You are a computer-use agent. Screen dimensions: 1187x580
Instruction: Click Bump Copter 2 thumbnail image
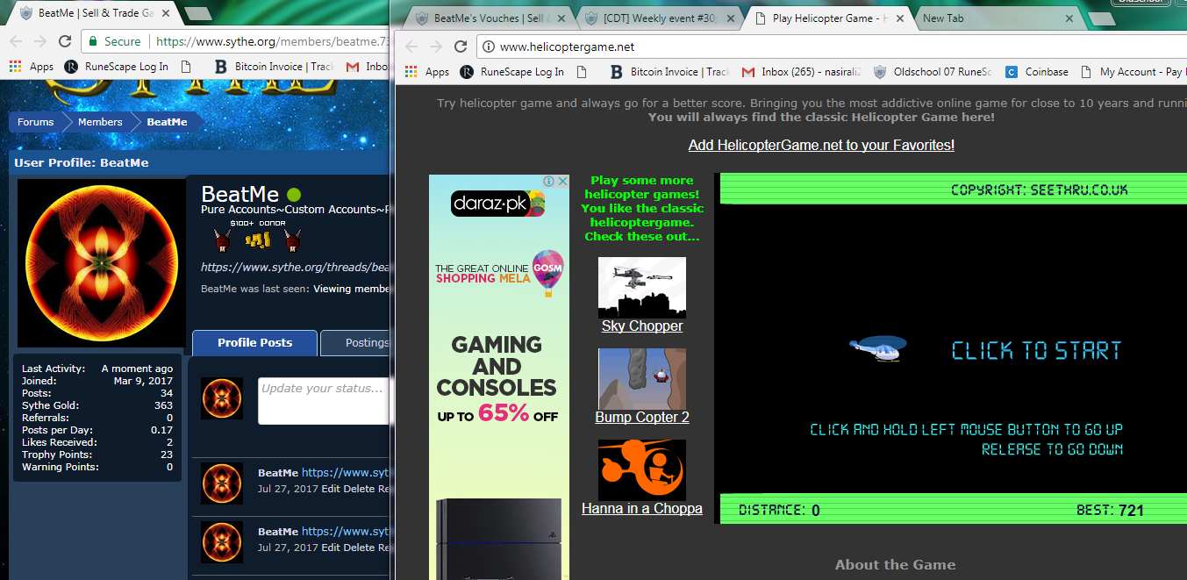(x=642, y=379)
